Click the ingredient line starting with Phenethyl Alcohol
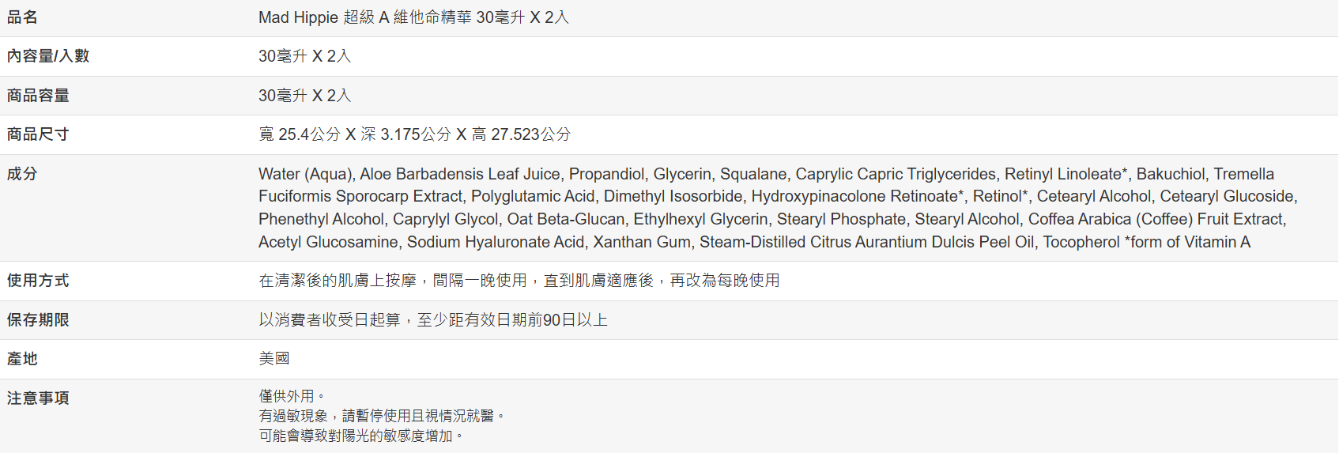Image resolution: width=1339 pixels, height=453 pixels. coord(772,219)
